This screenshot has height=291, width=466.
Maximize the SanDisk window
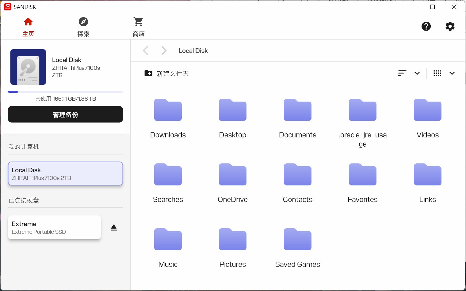432,7
